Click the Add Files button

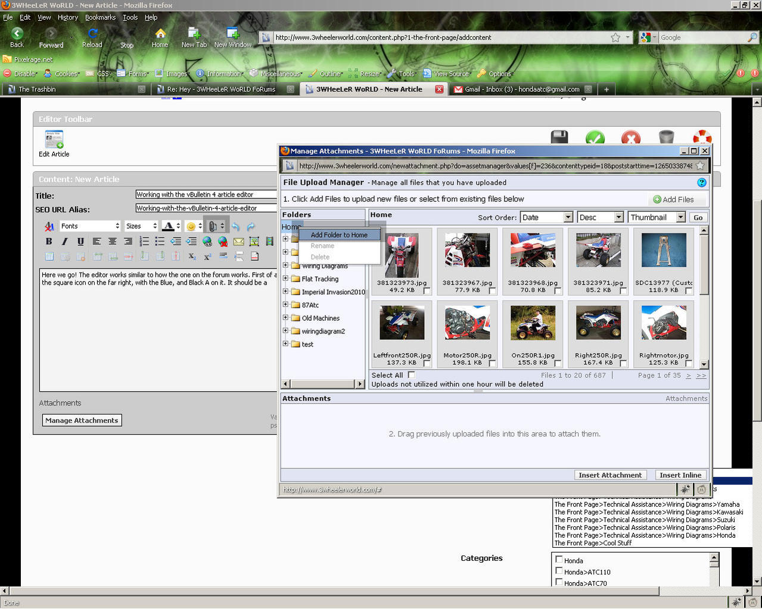673,199
